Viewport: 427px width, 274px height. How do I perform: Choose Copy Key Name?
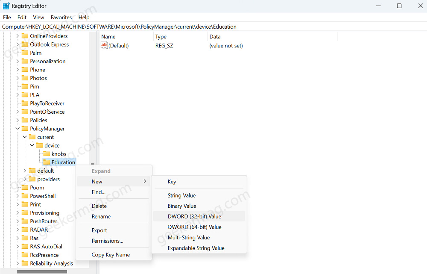click(x=114, y=255)
